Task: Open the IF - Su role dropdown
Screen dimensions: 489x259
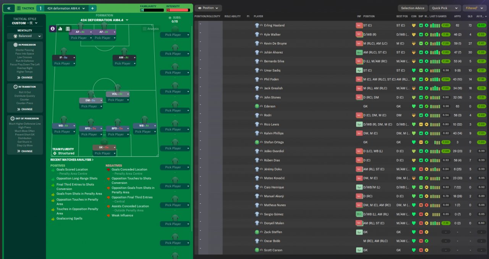Action: pyautogui.click(x=64, y=58)
